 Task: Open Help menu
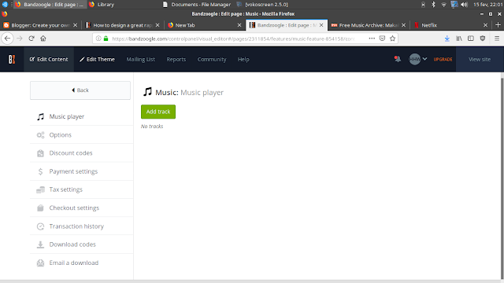tap(243, 60)
